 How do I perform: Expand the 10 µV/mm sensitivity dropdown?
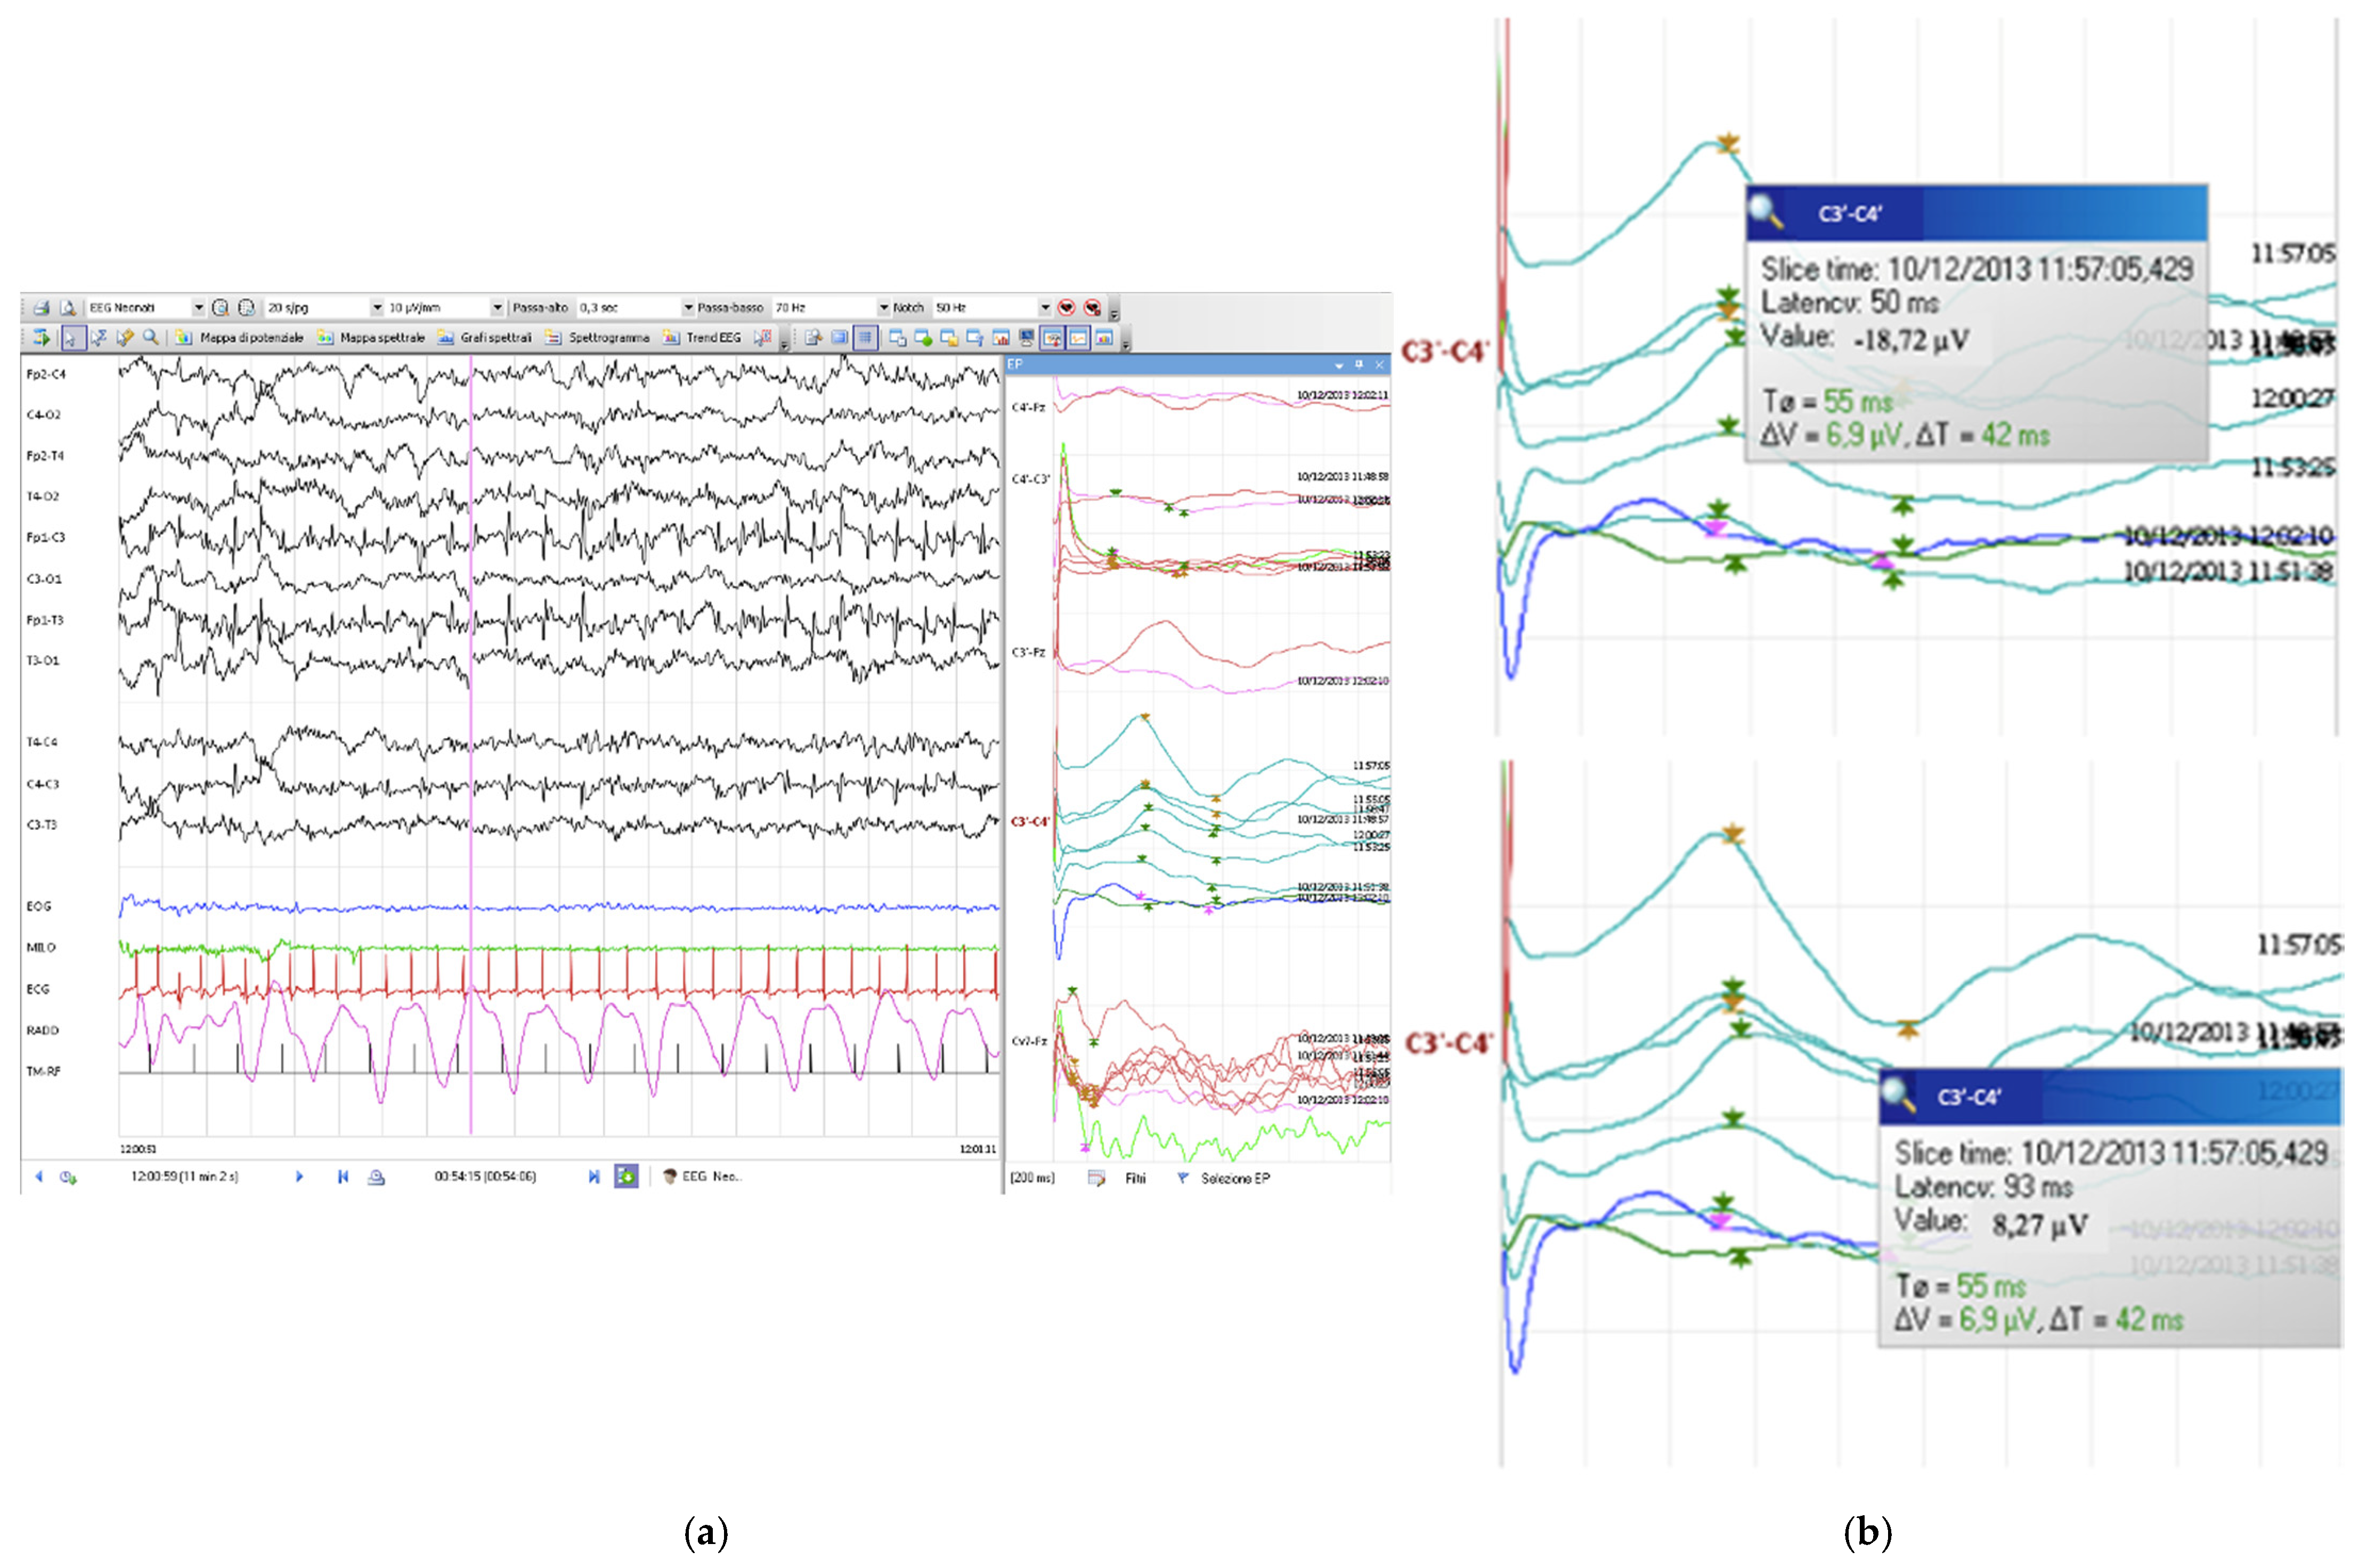click(497, 308)
